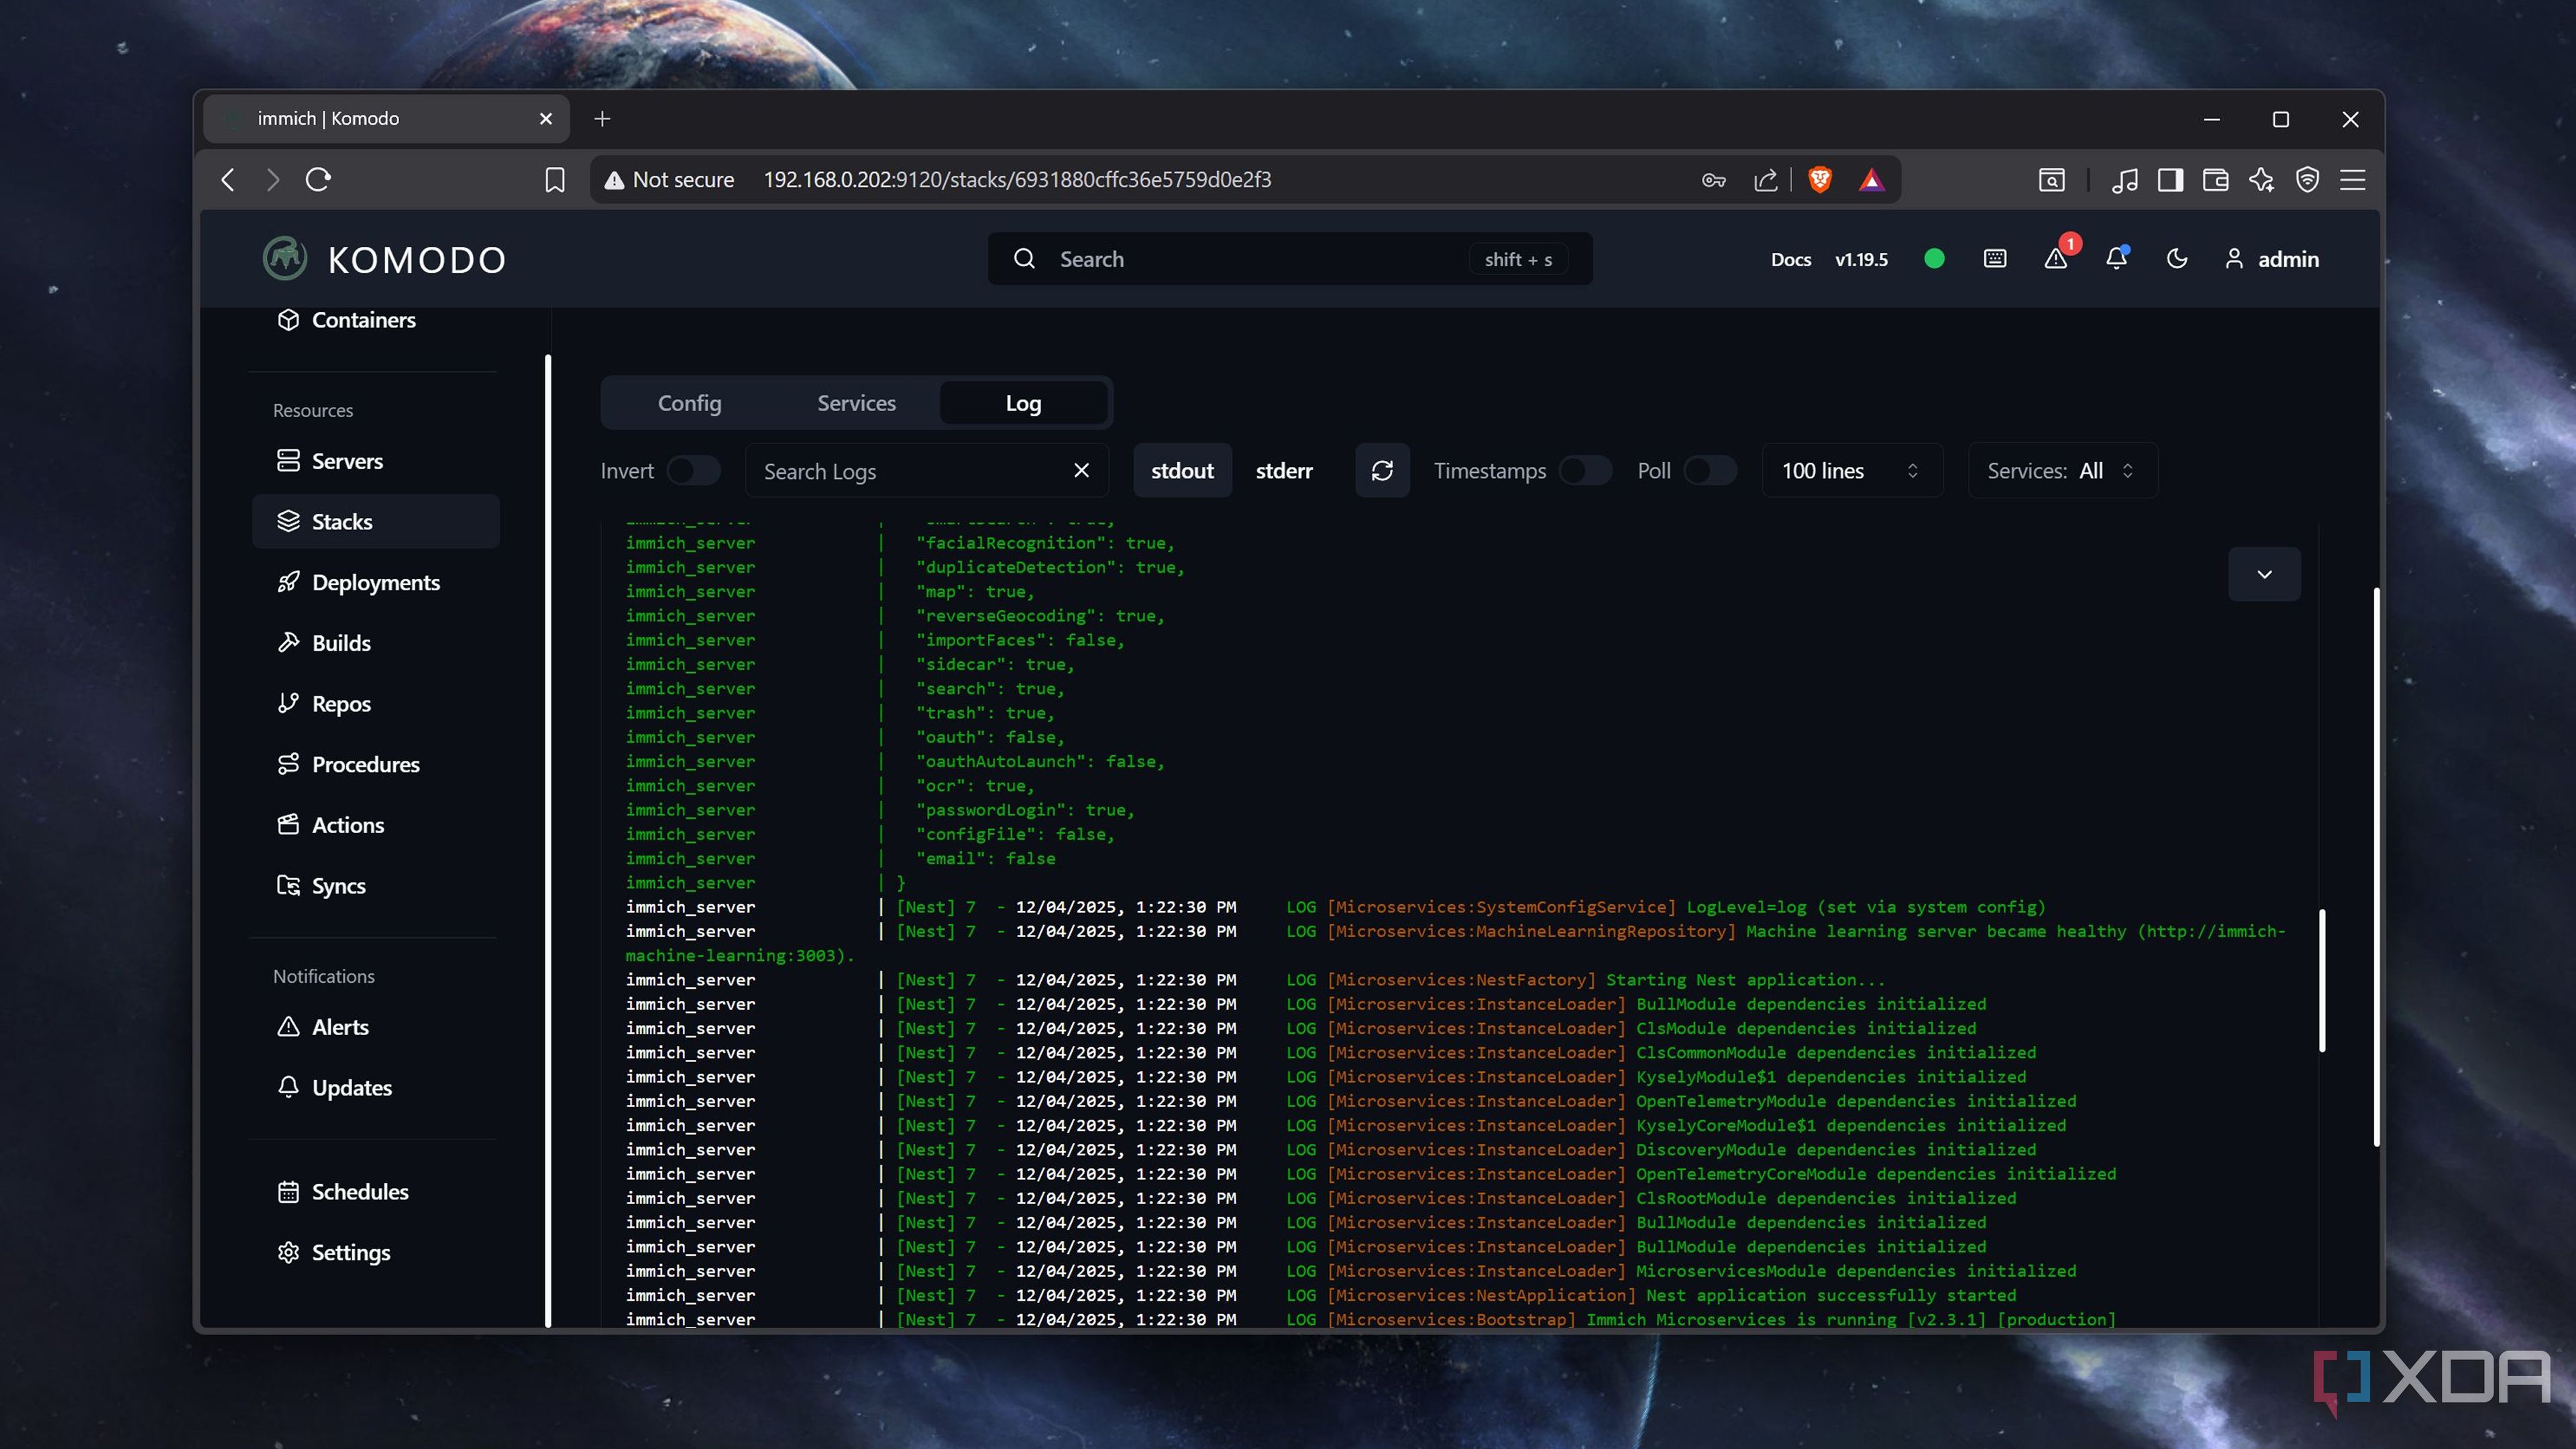Select the Log tab
The width and height of the screenshot is (2576, 1449).
click(1023, 403)
